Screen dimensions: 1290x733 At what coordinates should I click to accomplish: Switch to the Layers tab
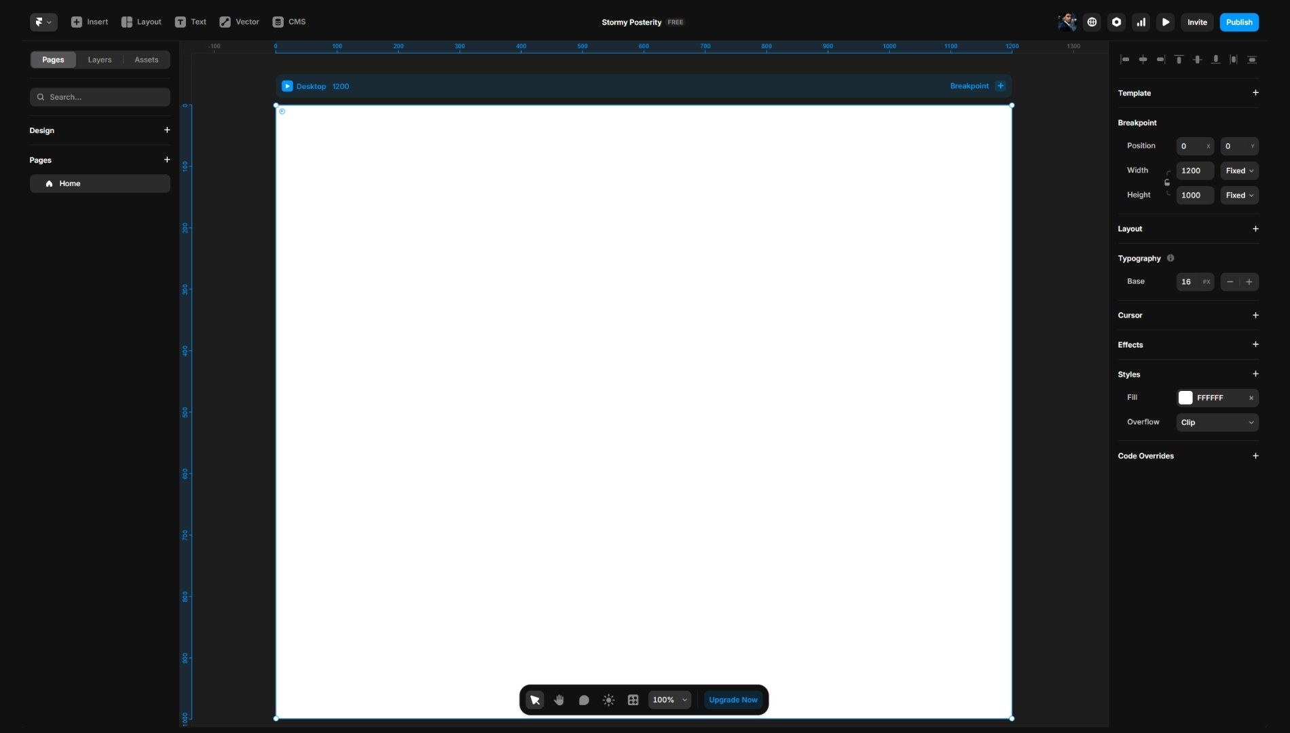pos(99,60)
